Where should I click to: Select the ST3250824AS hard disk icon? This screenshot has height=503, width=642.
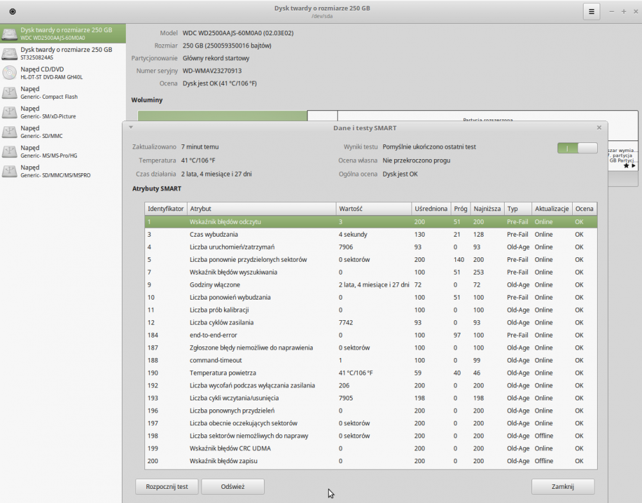10,53
